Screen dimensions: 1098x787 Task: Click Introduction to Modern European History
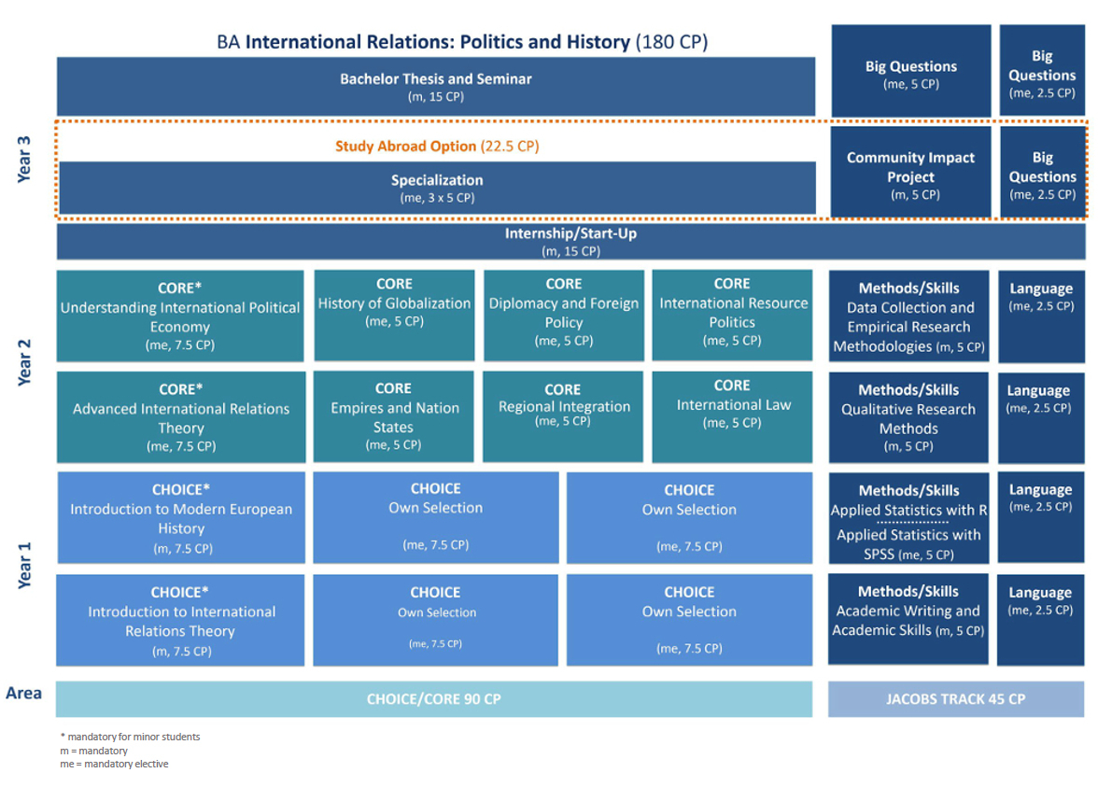coord(180,518)
